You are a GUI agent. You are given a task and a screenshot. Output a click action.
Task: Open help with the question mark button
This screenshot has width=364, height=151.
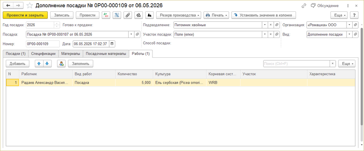(354, 15)
